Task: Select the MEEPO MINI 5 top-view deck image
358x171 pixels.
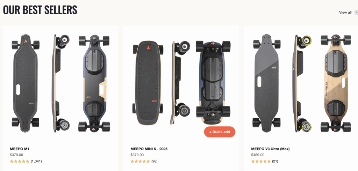Action: [148, 83]
